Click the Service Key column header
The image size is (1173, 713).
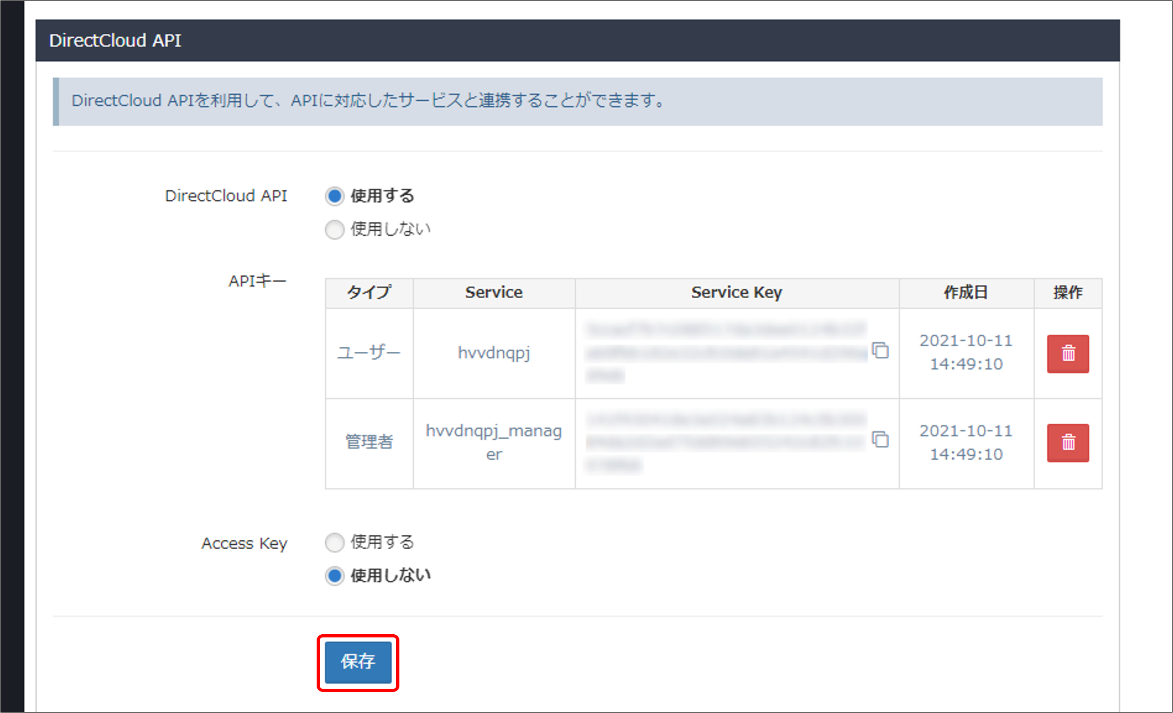(x=737, y=292)
